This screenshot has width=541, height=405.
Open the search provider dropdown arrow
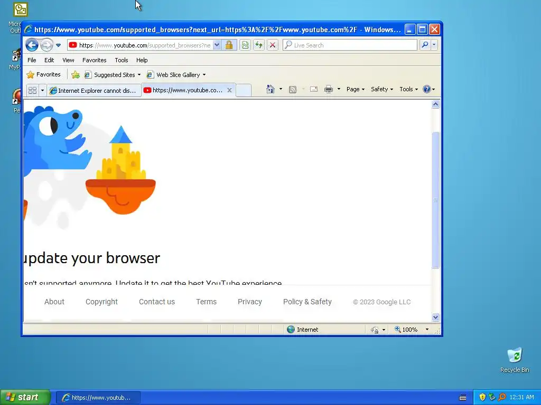pos(434,45)
